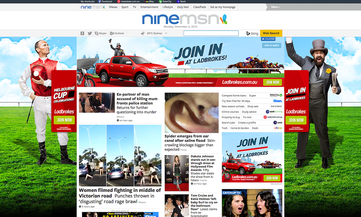The width and height of the screenshot is (361, 217).
Task: Open the Daily Mail section
Action: pyautogui.click(x=183, y=7)
